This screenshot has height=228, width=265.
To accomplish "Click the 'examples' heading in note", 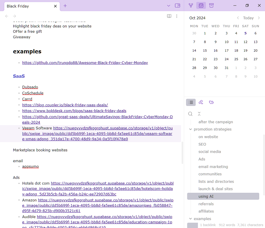I will coord(27,52).
